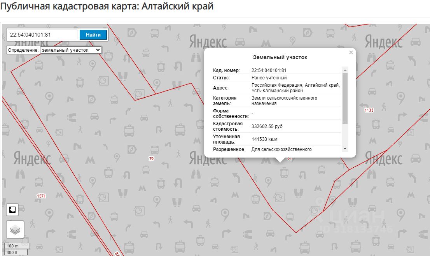Click the Форма собственности field label
This screenshot has width=430, height=256.
231,113
